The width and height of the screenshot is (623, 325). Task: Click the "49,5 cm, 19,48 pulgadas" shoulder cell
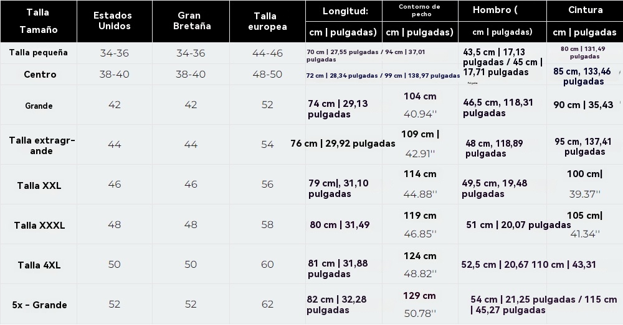click(495, 188)
